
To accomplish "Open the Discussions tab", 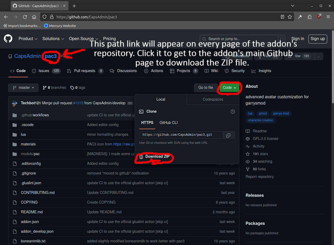I will pyautogui.click(x=123, y=71).
